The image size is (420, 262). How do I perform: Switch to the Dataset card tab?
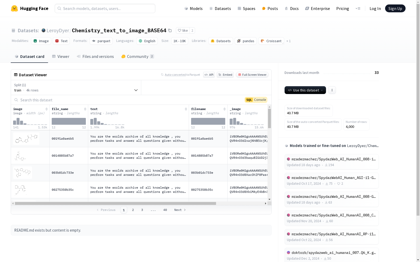coord(29,57)
